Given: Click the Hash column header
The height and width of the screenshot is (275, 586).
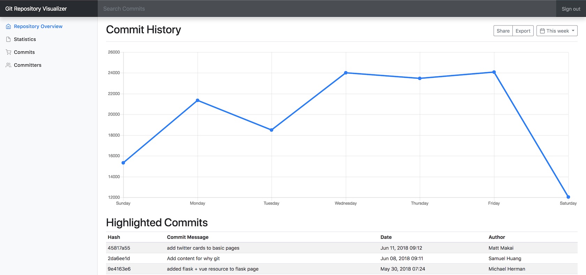Looking at the screenshot, I should pyautogui.click(x=114, y=237).
